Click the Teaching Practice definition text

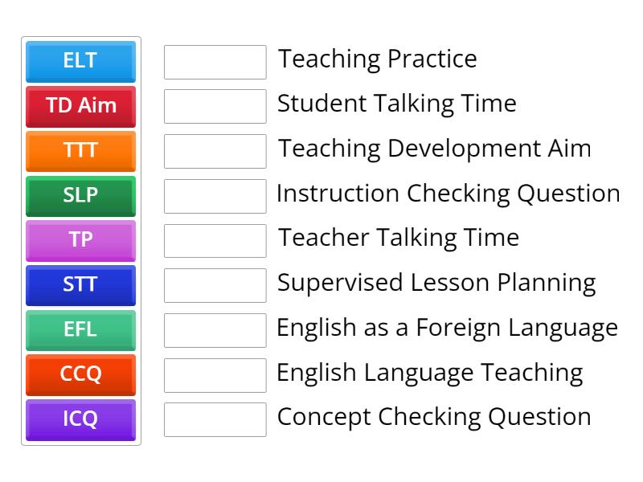378,59
